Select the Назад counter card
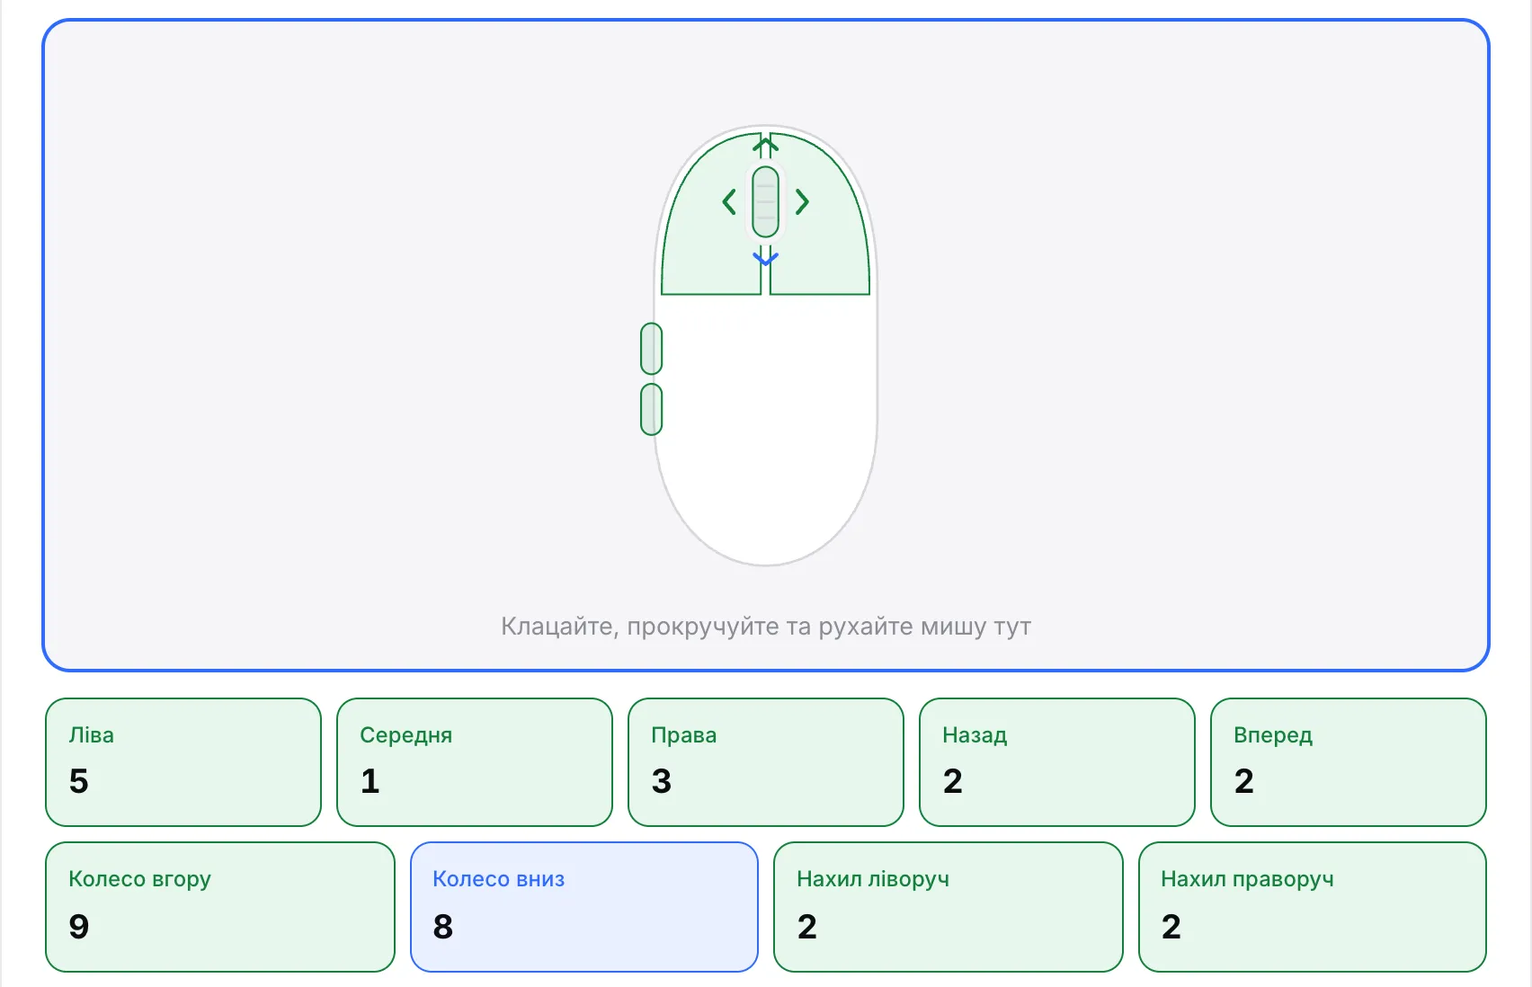The height and width of the screenshot is (987, 1532). pos(1057,762)
